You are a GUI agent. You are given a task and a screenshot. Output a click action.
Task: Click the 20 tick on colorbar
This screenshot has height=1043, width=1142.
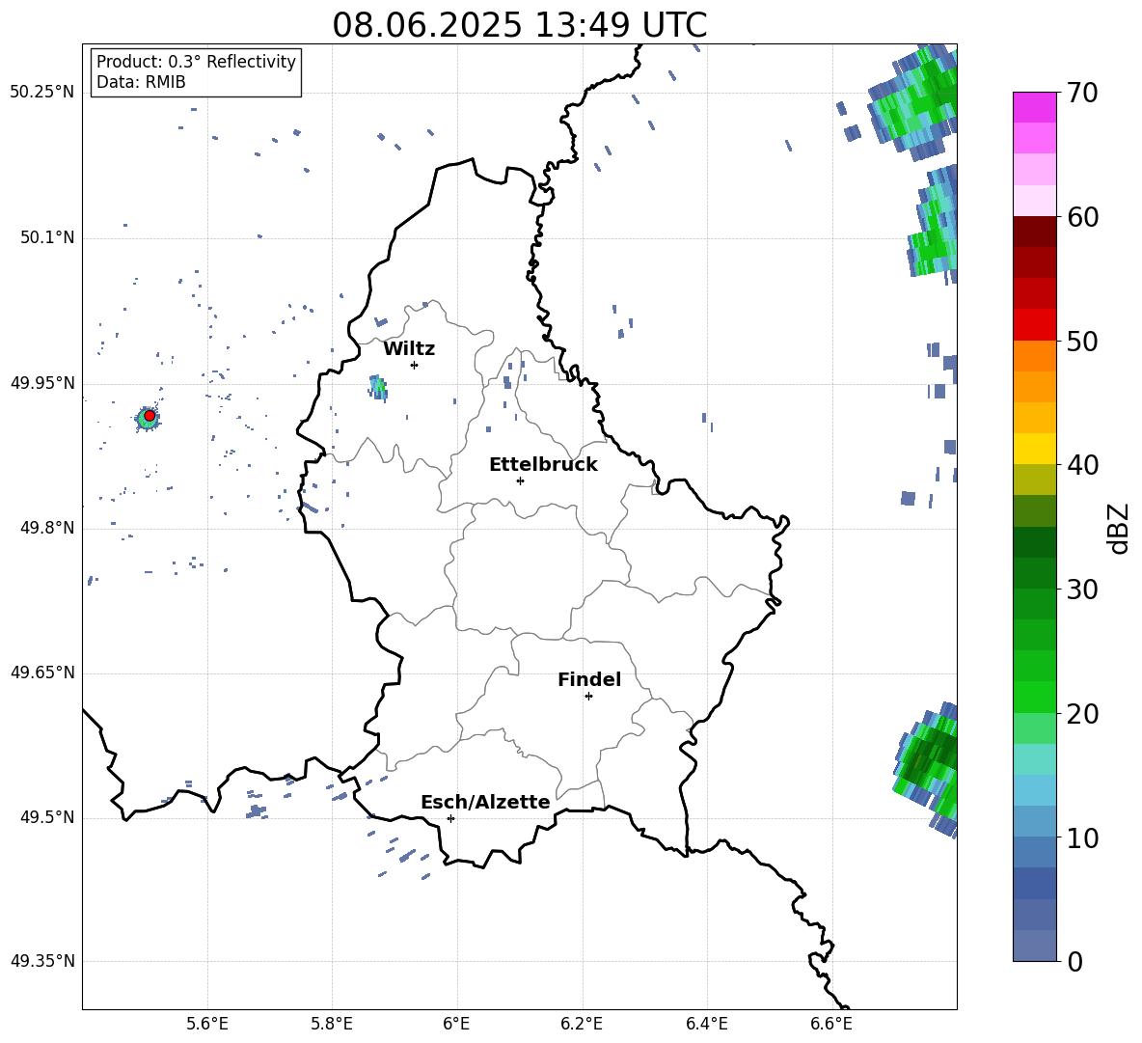click(x=1082, y=714)
